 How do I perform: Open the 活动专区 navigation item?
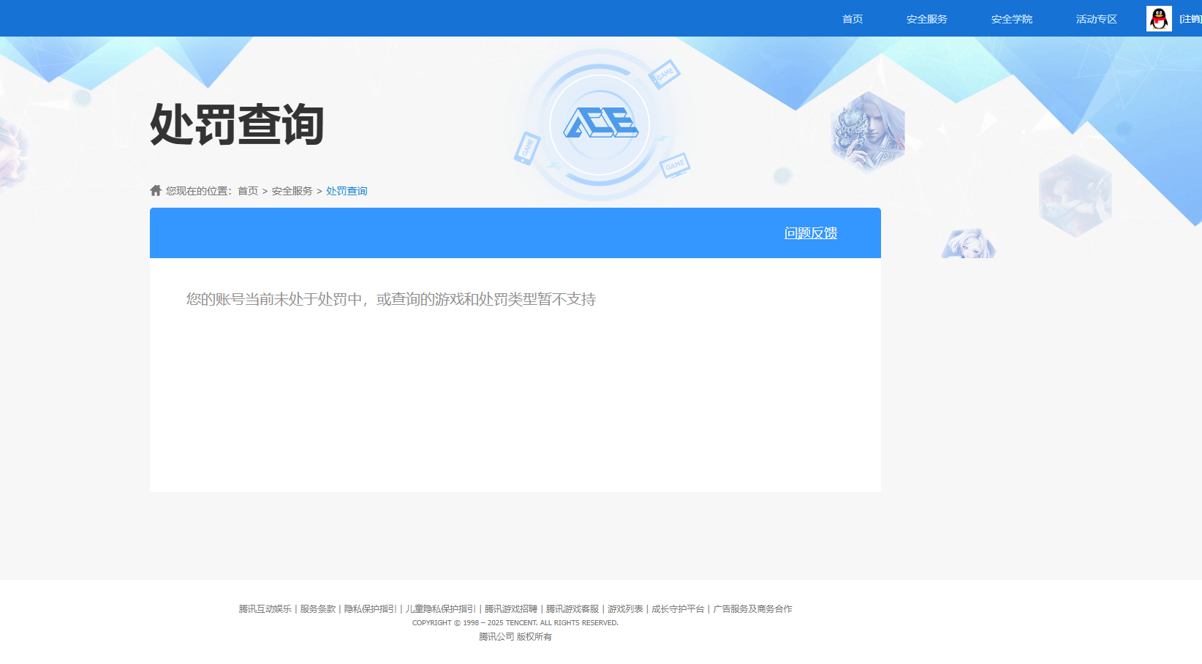(x=1095, y=18)
